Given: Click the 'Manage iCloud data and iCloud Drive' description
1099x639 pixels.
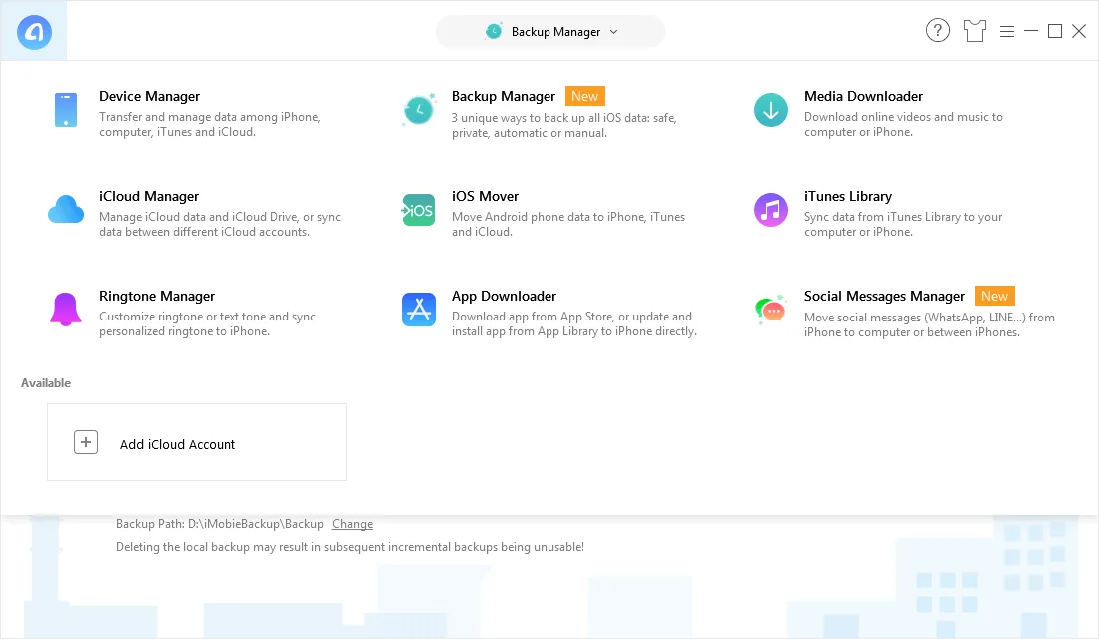Looking at the screenshot, I should click(x=220, y=225).
